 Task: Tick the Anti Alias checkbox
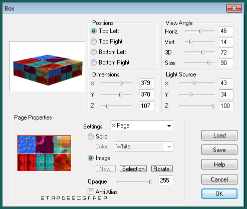91,191
